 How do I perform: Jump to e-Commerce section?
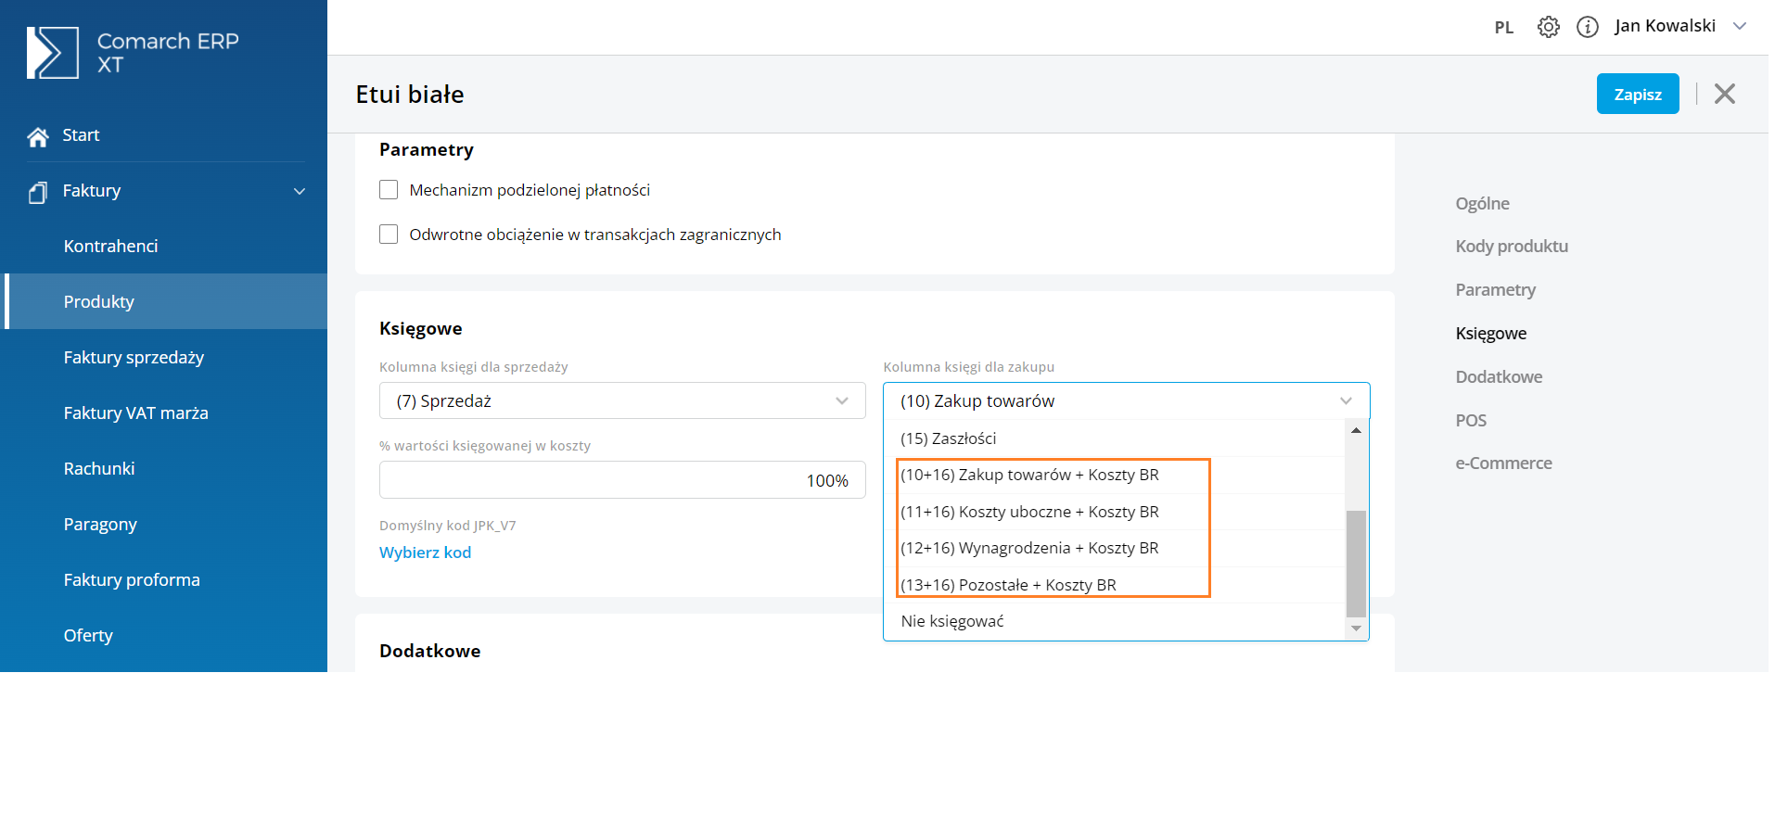[1503, 463]
